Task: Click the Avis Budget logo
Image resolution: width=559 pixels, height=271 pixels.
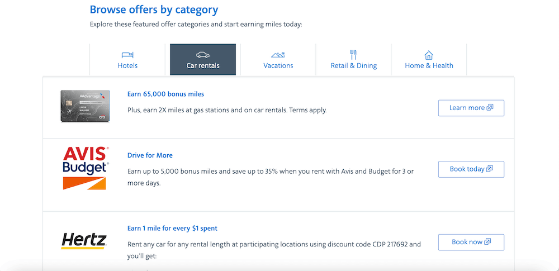Action: [x=86, y=168]
